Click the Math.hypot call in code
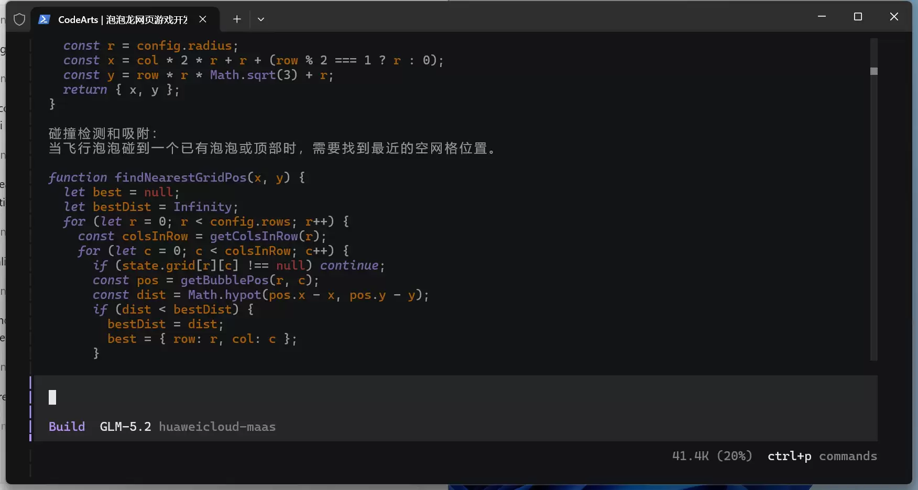 [224, 295]
